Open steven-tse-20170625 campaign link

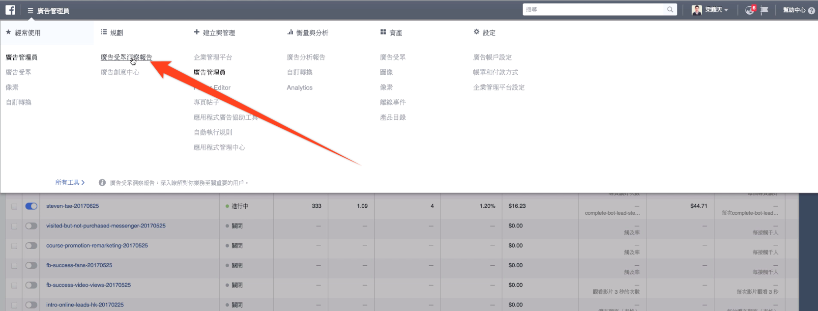pyautogui.click(x=72, y=206)
